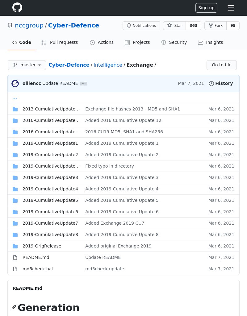Click the Sign up button
This screenshot has height=316, width=247.
(x=206, y=8)
